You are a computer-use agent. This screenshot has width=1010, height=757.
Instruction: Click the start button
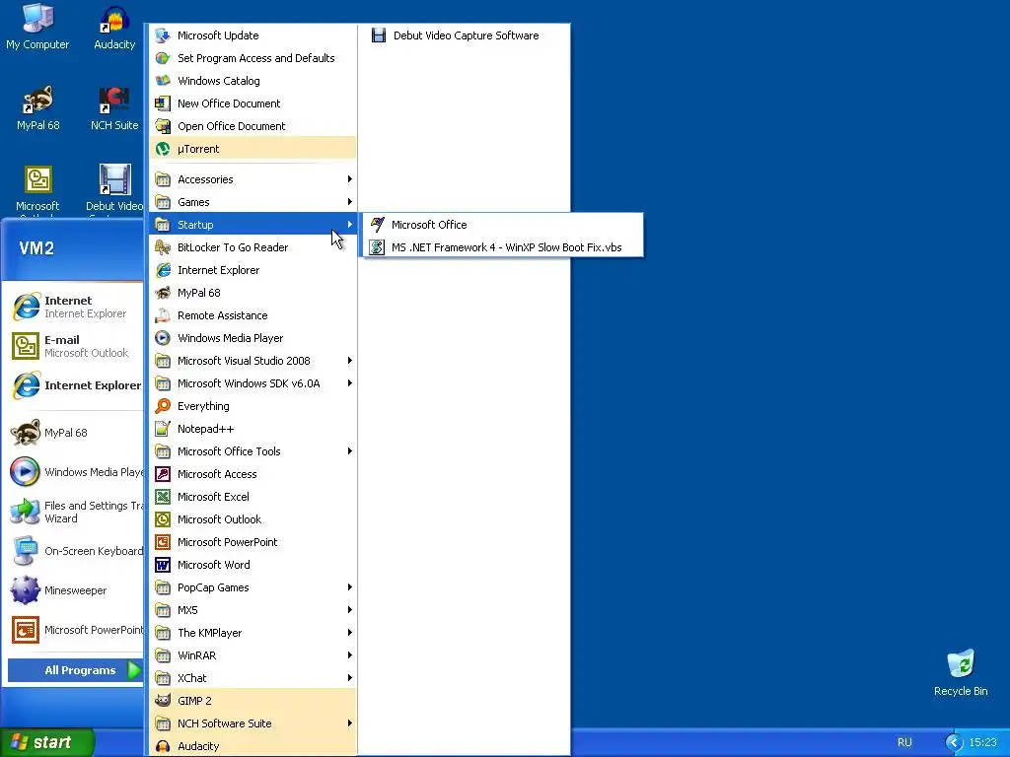[46, 742]
